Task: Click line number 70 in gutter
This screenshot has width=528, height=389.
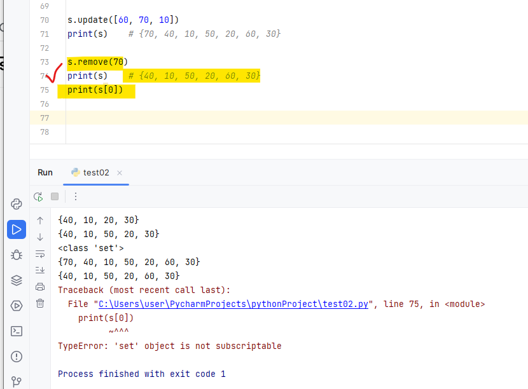Action: [x=45, y=20]
